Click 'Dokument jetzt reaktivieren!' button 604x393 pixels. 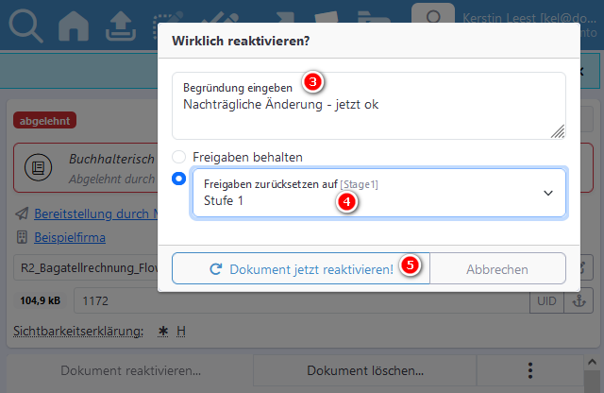point(302,269)
